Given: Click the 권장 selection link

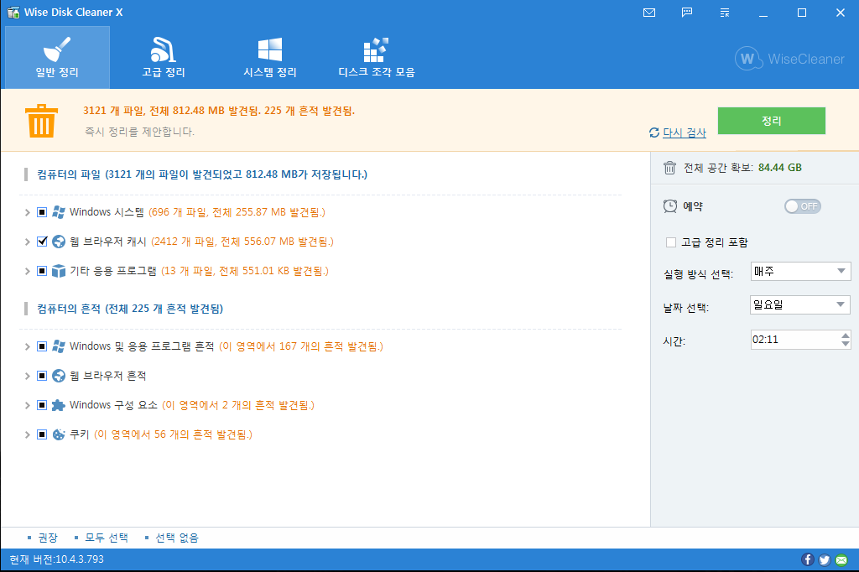Looking at the screenshot, I should coord(47,538).
